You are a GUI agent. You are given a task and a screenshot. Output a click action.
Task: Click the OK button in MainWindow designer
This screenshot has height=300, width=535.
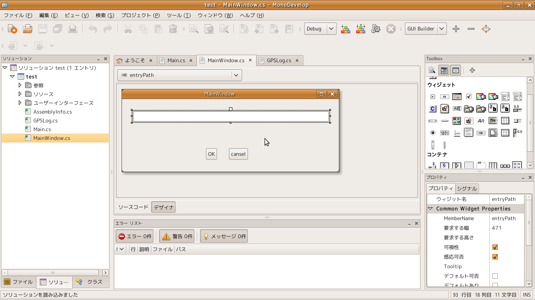click(211, 154)
